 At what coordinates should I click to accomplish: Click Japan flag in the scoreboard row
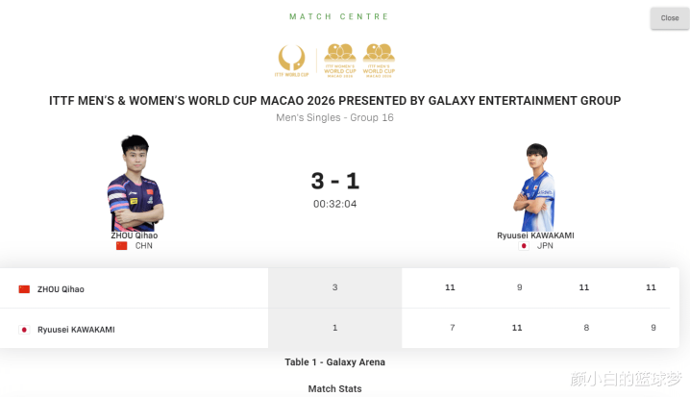tap(24, 329)
